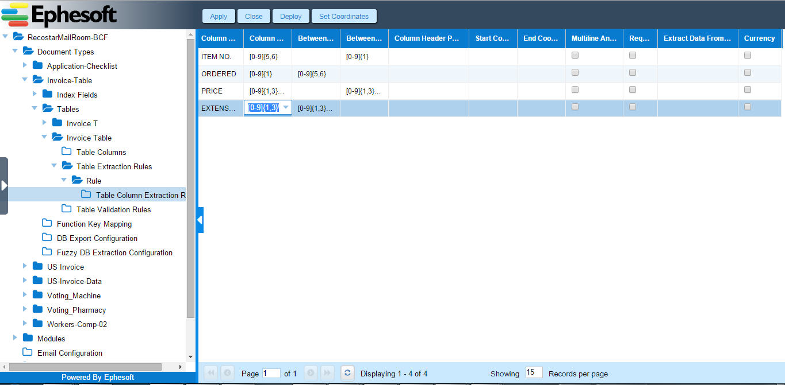Go to first page icon

pyautogui.click(x=211, y=373)
